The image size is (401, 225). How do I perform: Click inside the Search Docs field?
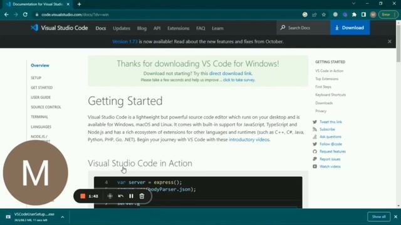303,27
